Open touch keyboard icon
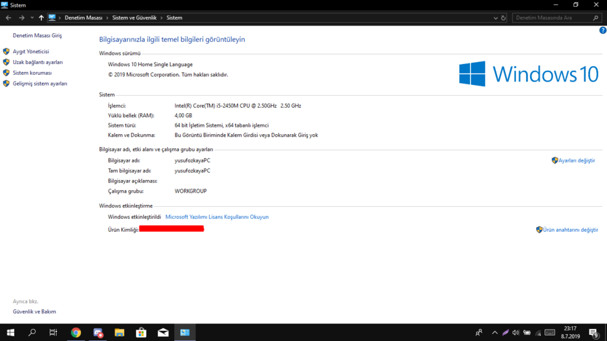 550,332
